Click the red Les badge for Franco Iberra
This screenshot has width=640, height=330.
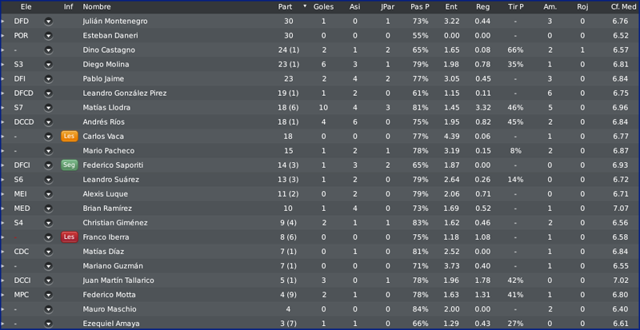(x=70, y=237)
